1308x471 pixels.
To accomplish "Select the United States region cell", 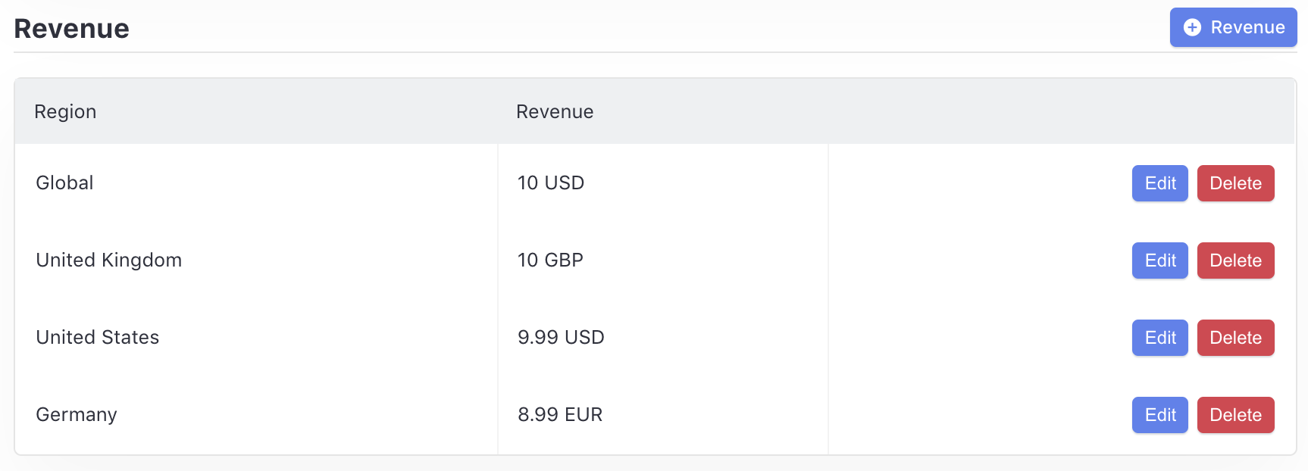I will coord(97,338).
